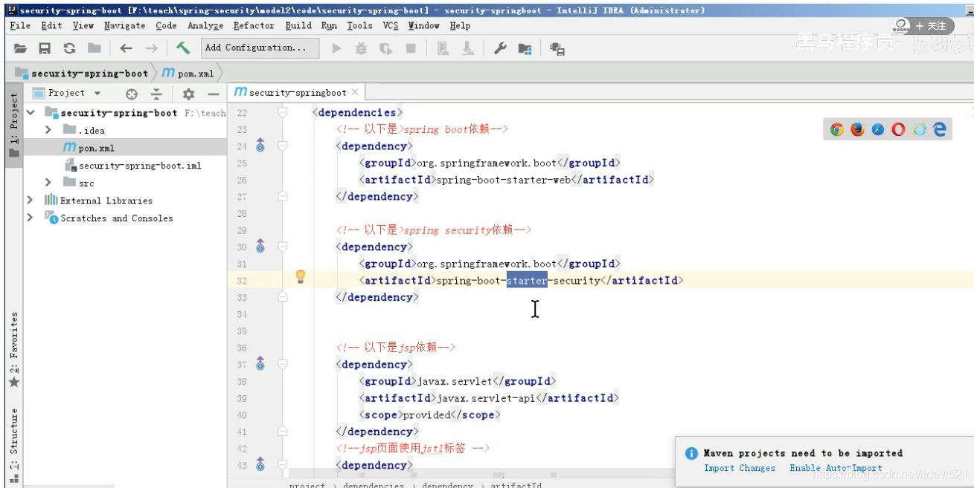Viewport: 974px width, 488px height.
Task: Open the Build menu
Action: (x=298, y=25)
